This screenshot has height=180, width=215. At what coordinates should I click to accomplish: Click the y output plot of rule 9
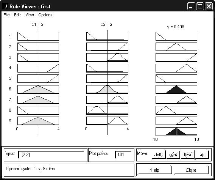176,121
